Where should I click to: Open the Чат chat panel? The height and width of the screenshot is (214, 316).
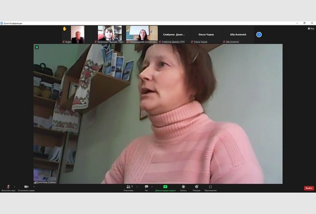[x=146, y=188]
